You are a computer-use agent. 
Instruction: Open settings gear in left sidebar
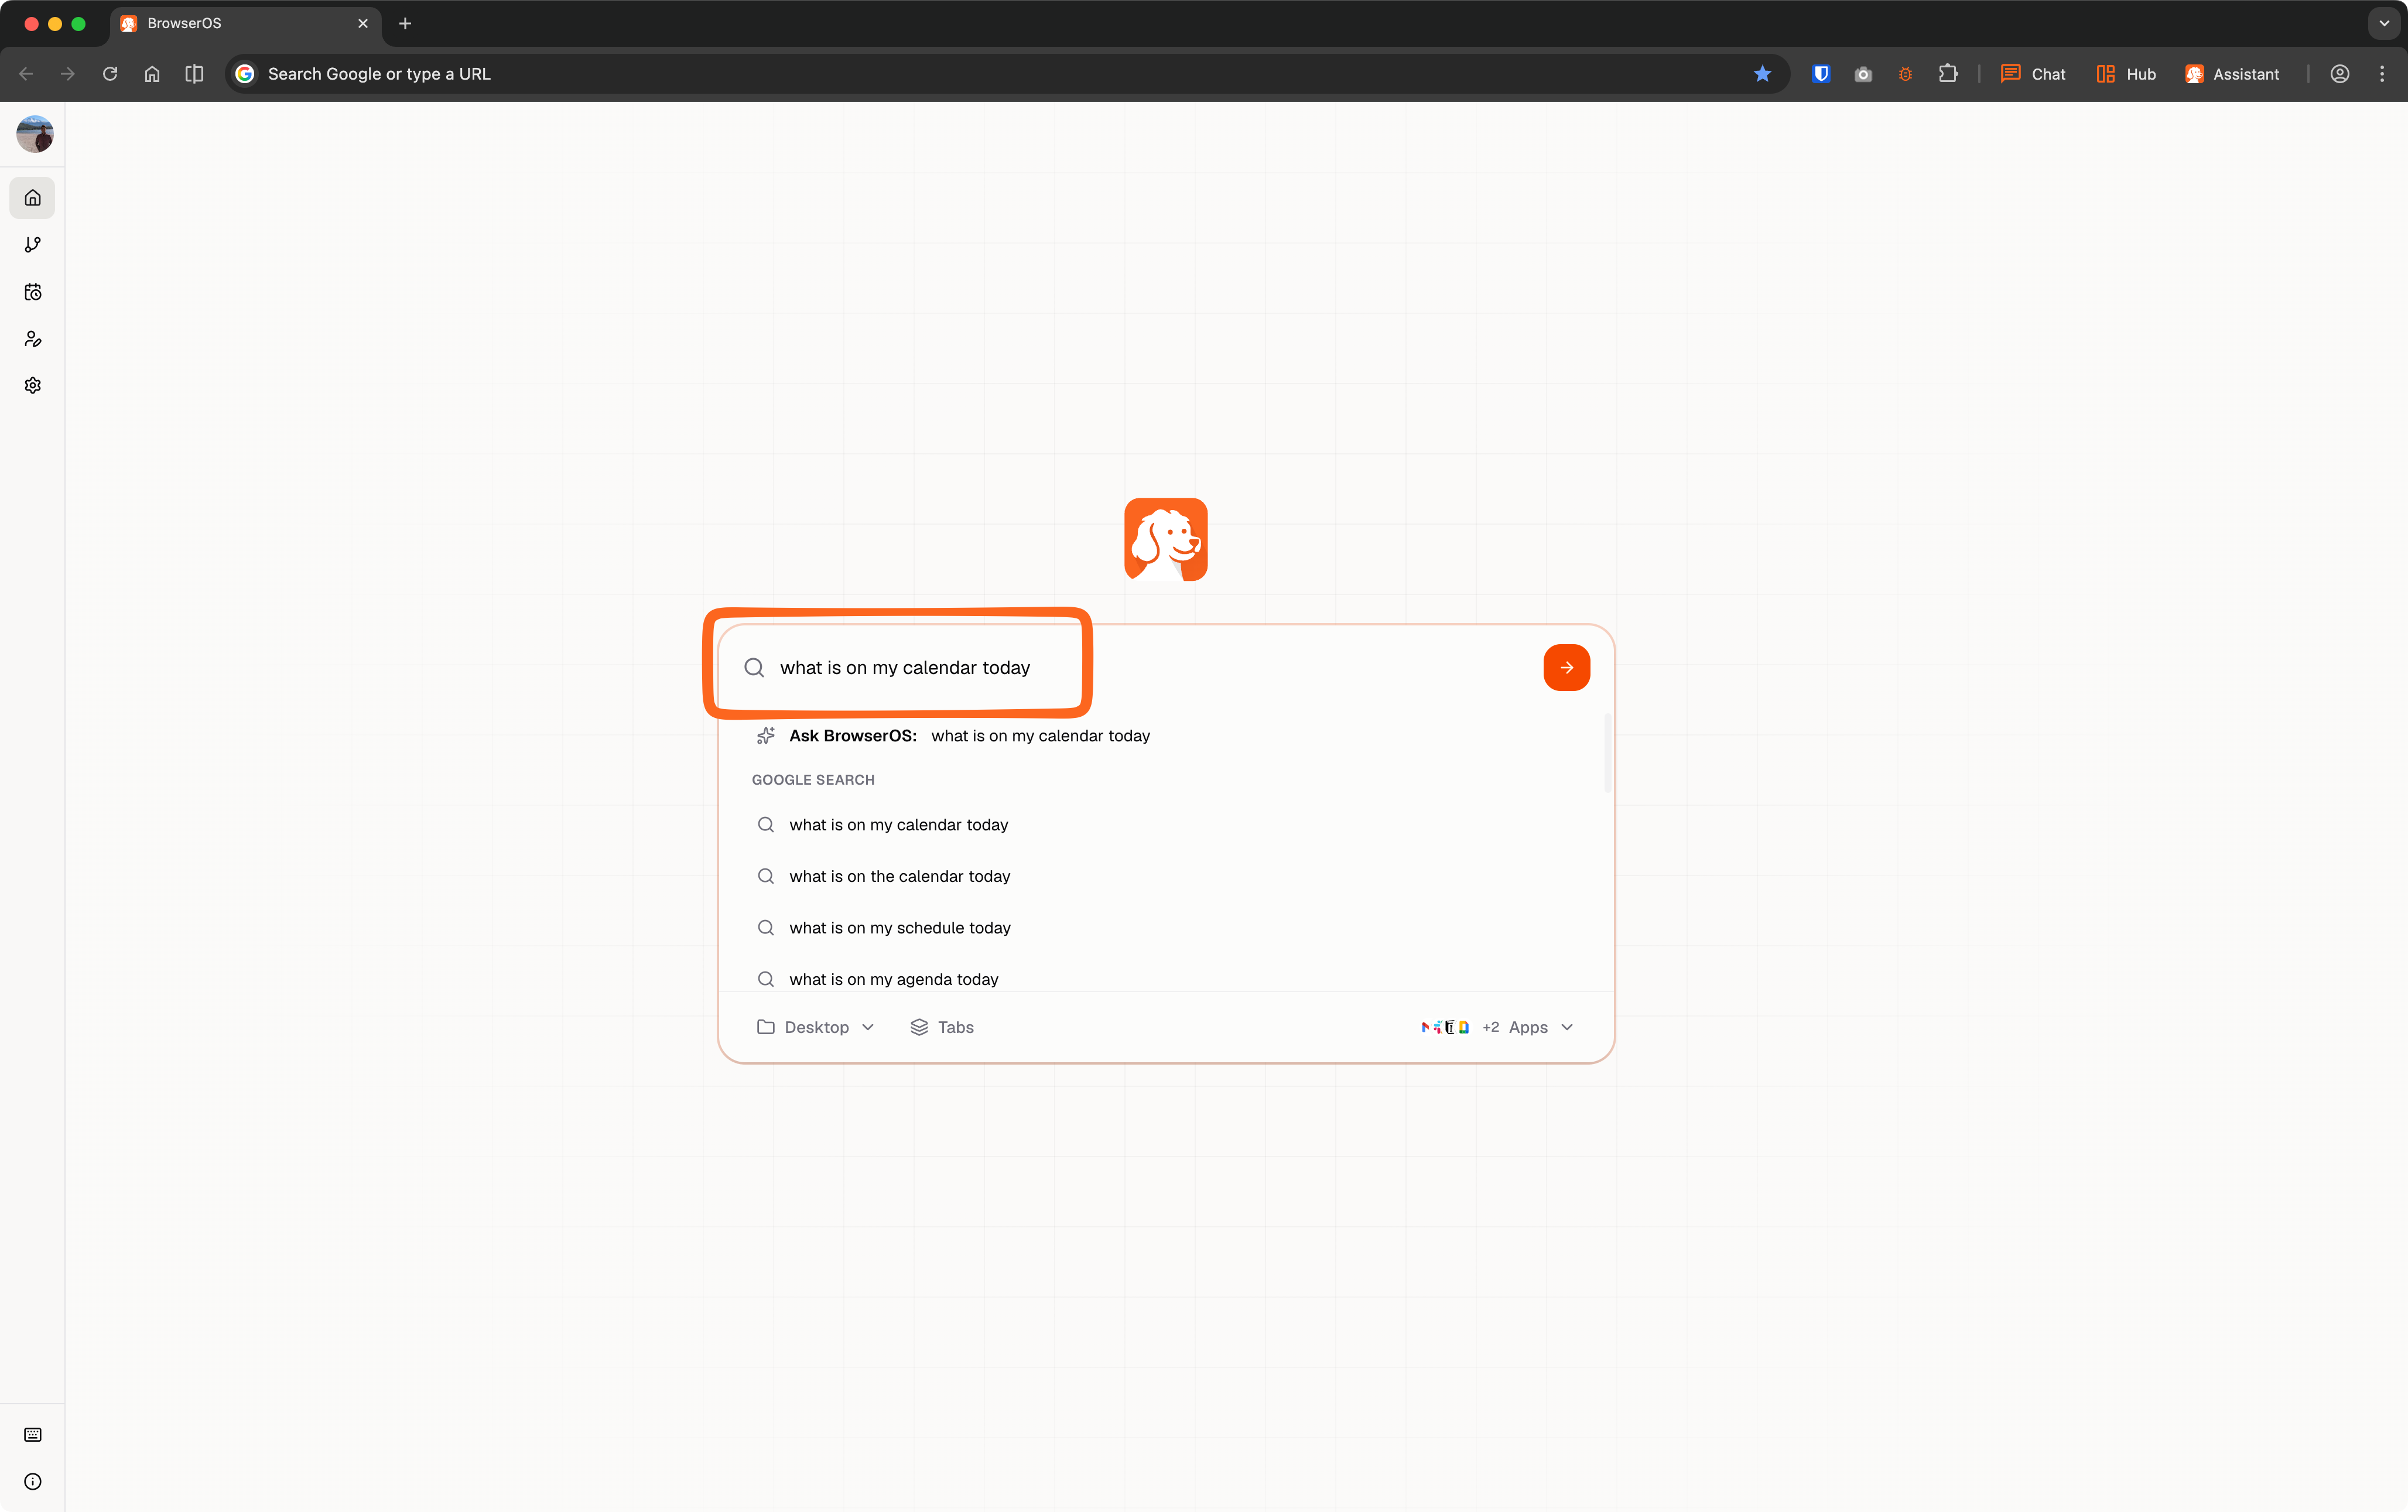(x=33, y=386)
